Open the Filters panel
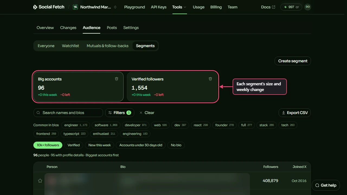 120,113
